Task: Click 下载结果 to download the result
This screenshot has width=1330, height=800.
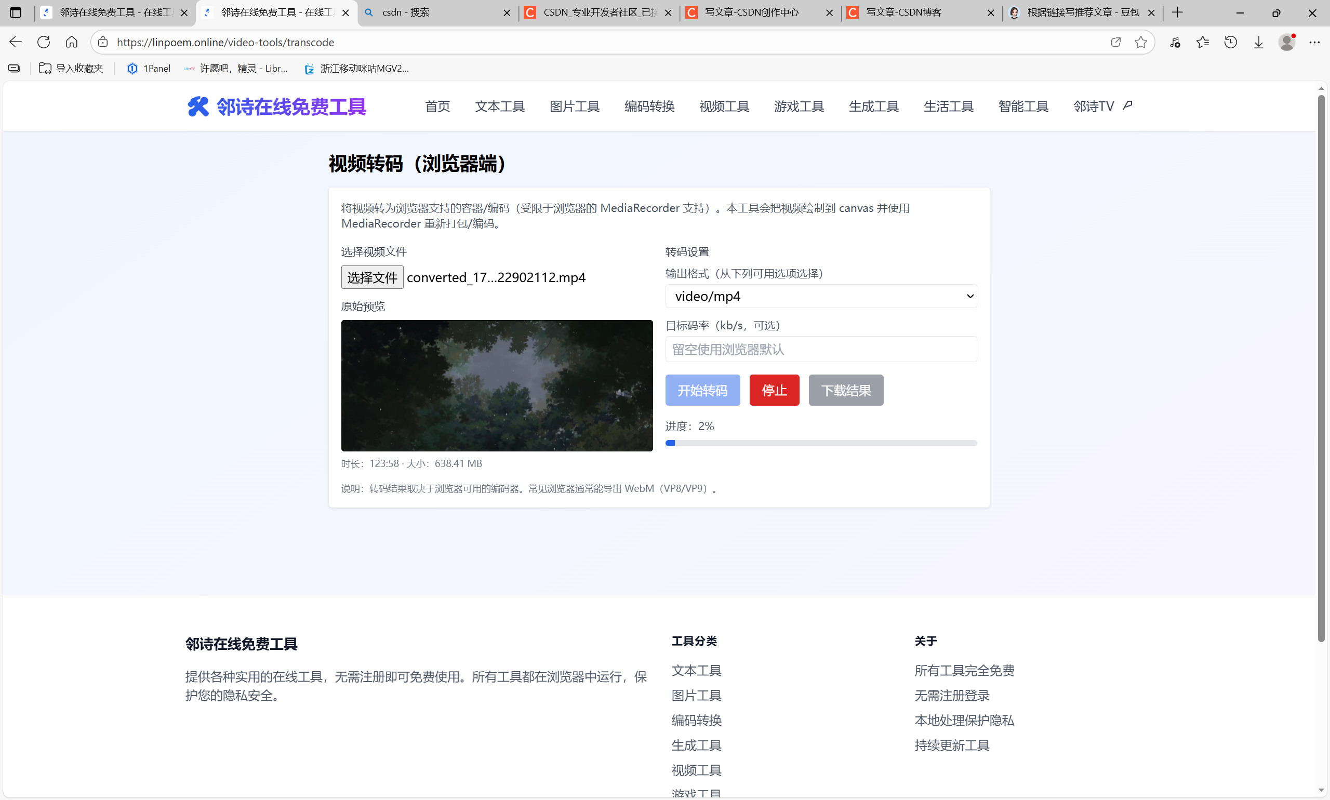Action: [845, 390]
